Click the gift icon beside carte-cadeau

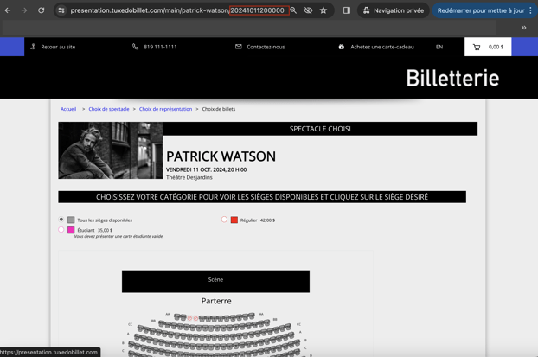(341, 47)
